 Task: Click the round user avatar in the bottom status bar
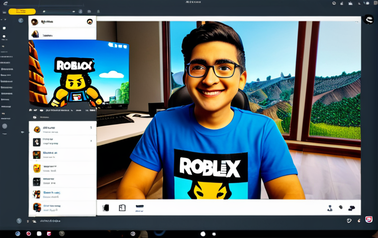[x=19, y=221]
